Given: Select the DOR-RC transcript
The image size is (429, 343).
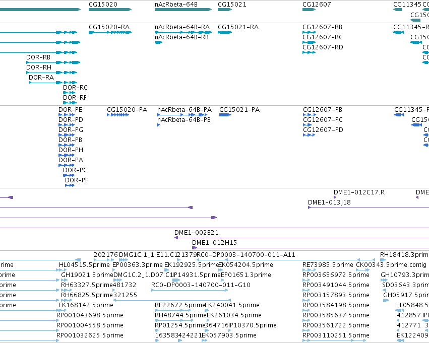Looking at the screenshot, I should (x=70, y=93).
